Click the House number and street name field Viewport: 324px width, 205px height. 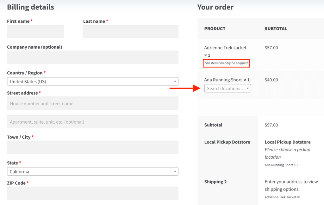pos(93,103)
